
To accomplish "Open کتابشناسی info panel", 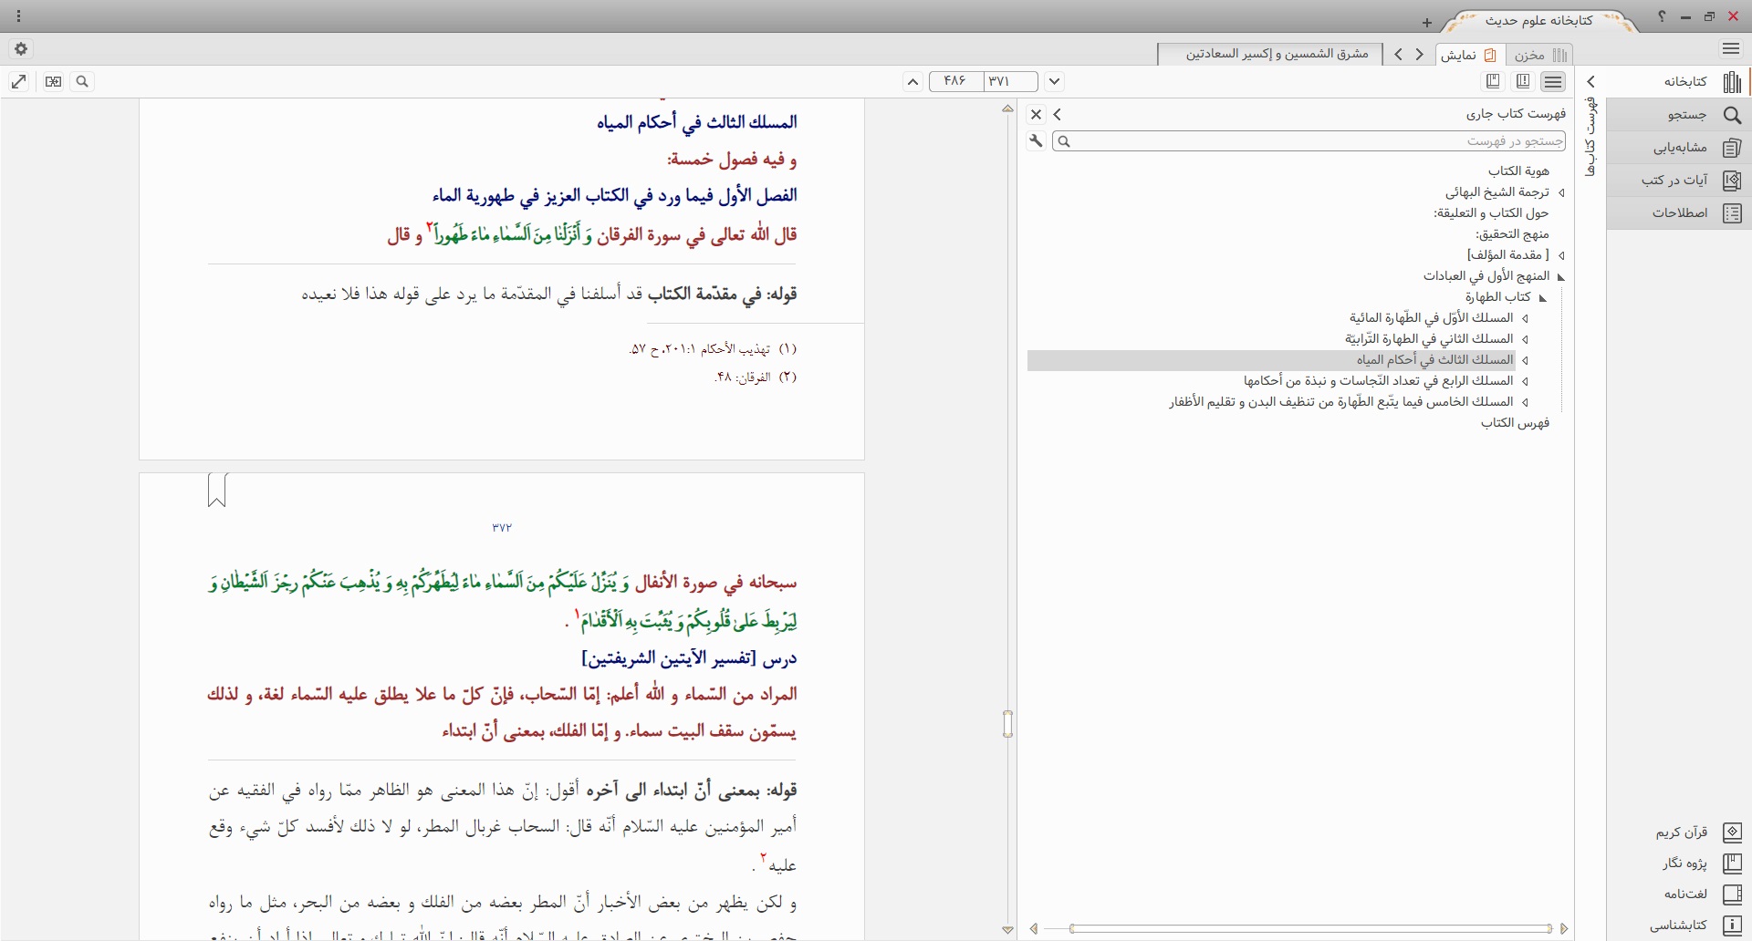I will click(1678, 925).
